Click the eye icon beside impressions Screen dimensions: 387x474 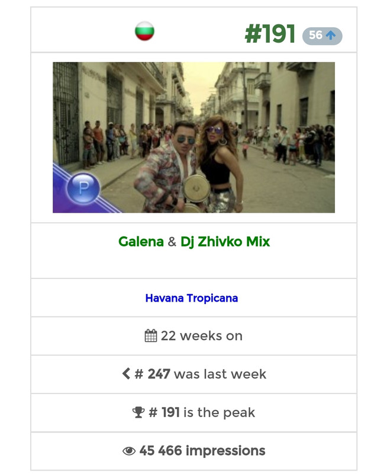[129, 451]
